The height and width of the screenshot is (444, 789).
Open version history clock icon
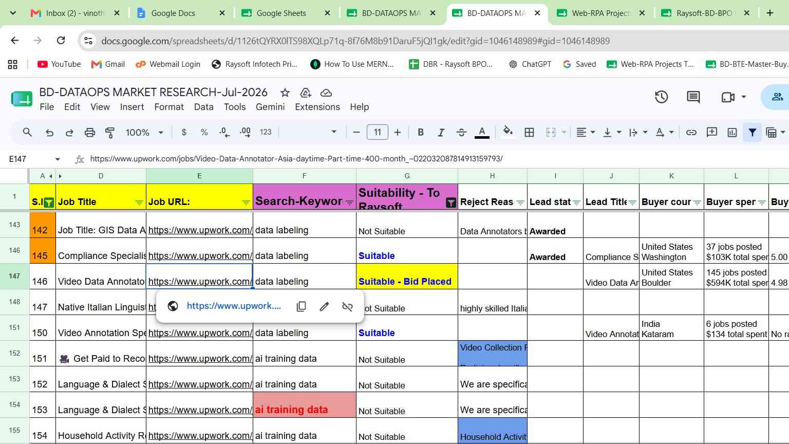coord(661,97)
